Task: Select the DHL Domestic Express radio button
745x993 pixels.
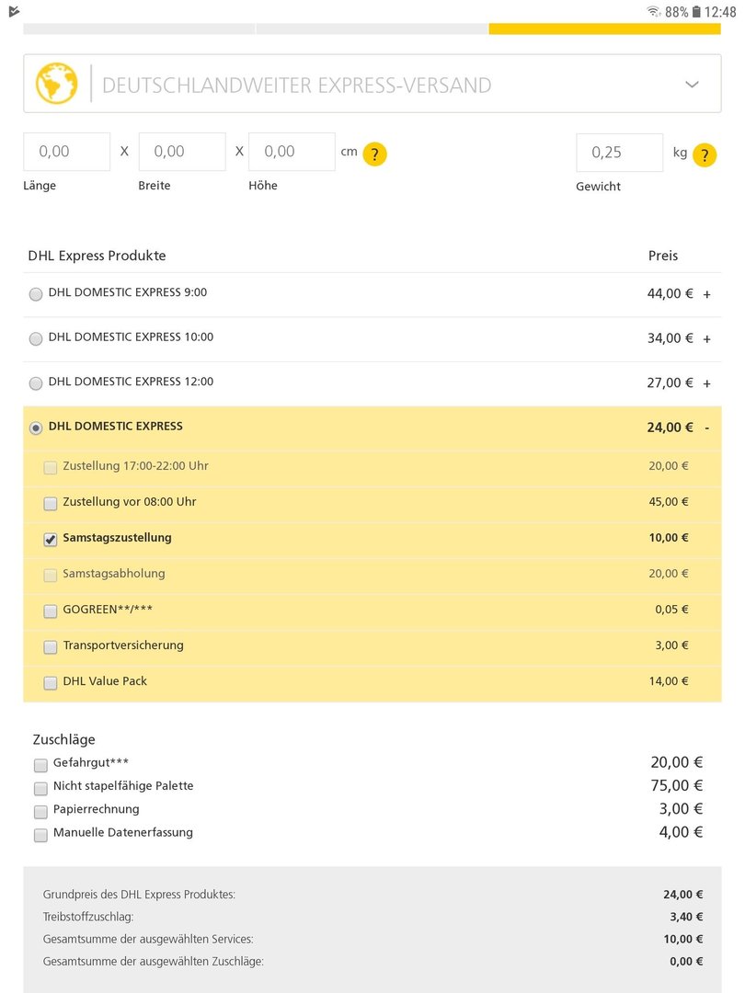Action: [x=36, y=428]
